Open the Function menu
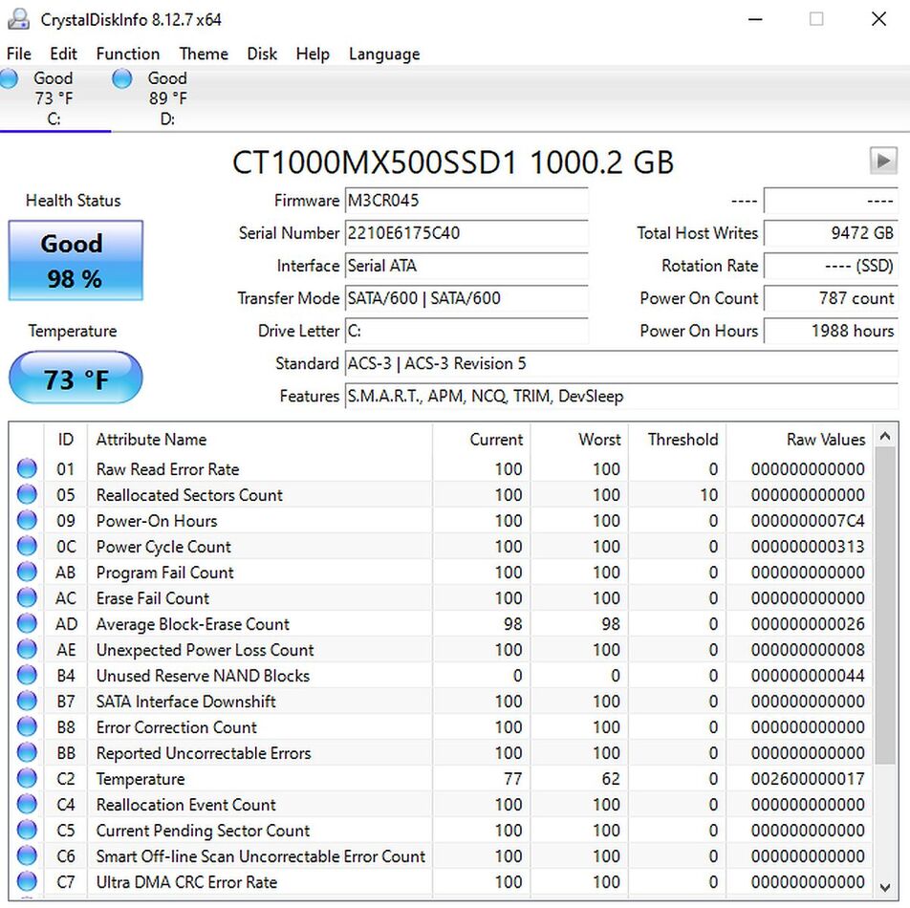This screenshot has width=910, height=908. pyautogui.click(x=127, y=54)
